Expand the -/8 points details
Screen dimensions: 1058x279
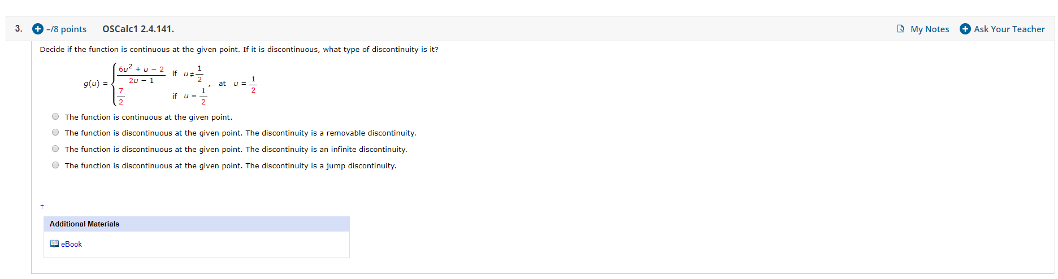coord(67,29)
